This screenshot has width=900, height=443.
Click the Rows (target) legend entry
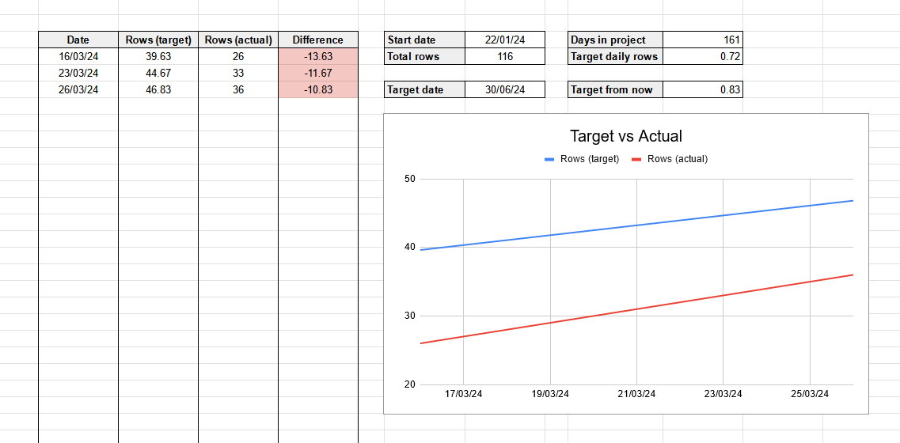pos(582,160)
